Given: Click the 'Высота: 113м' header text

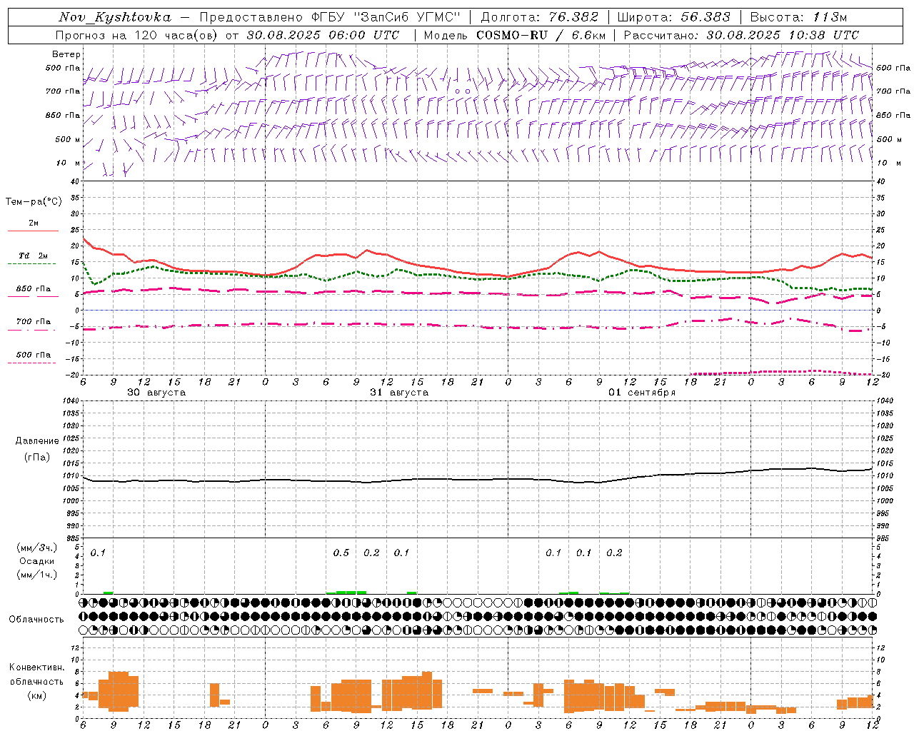Looking at the screenshot, I should tap(798, 17).
